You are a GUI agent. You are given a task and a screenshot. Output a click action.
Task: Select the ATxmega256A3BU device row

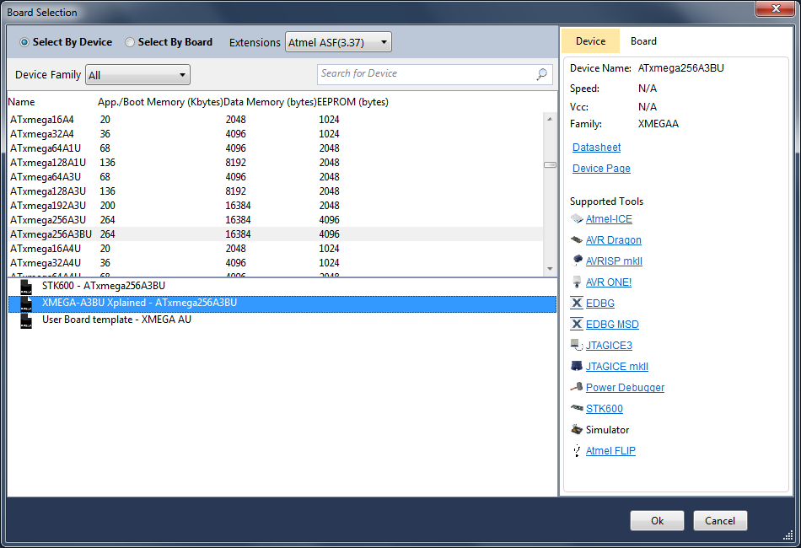pos(276,234)
